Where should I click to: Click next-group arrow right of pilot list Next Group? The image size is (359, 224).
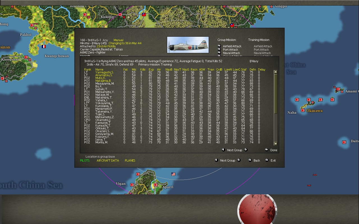246,150
